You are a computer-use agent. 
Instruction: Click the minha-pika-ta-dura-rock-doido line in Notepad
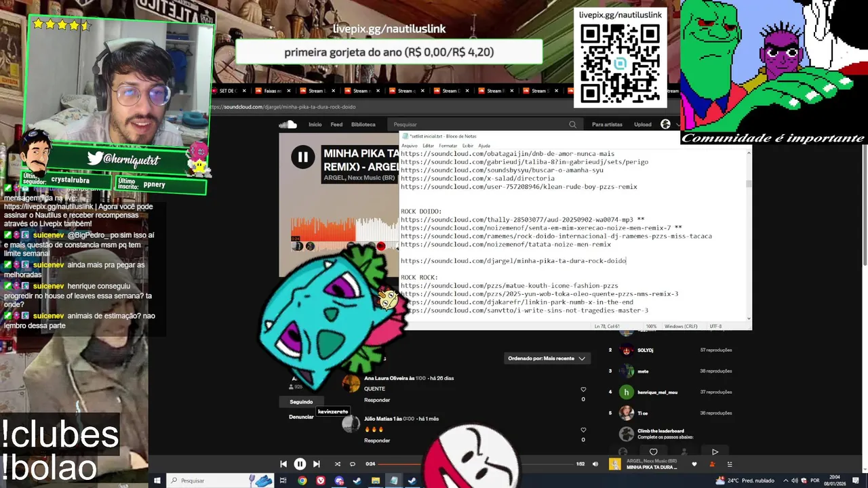[x=513, y=261]
